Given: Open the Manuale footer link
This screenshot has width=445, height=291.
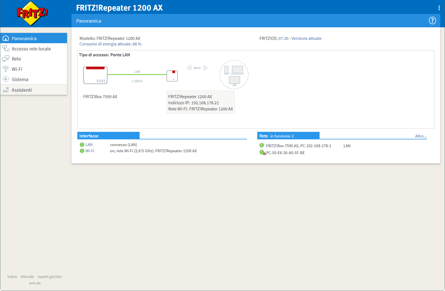Looking at the screenshot, I should tap(27, 277).
